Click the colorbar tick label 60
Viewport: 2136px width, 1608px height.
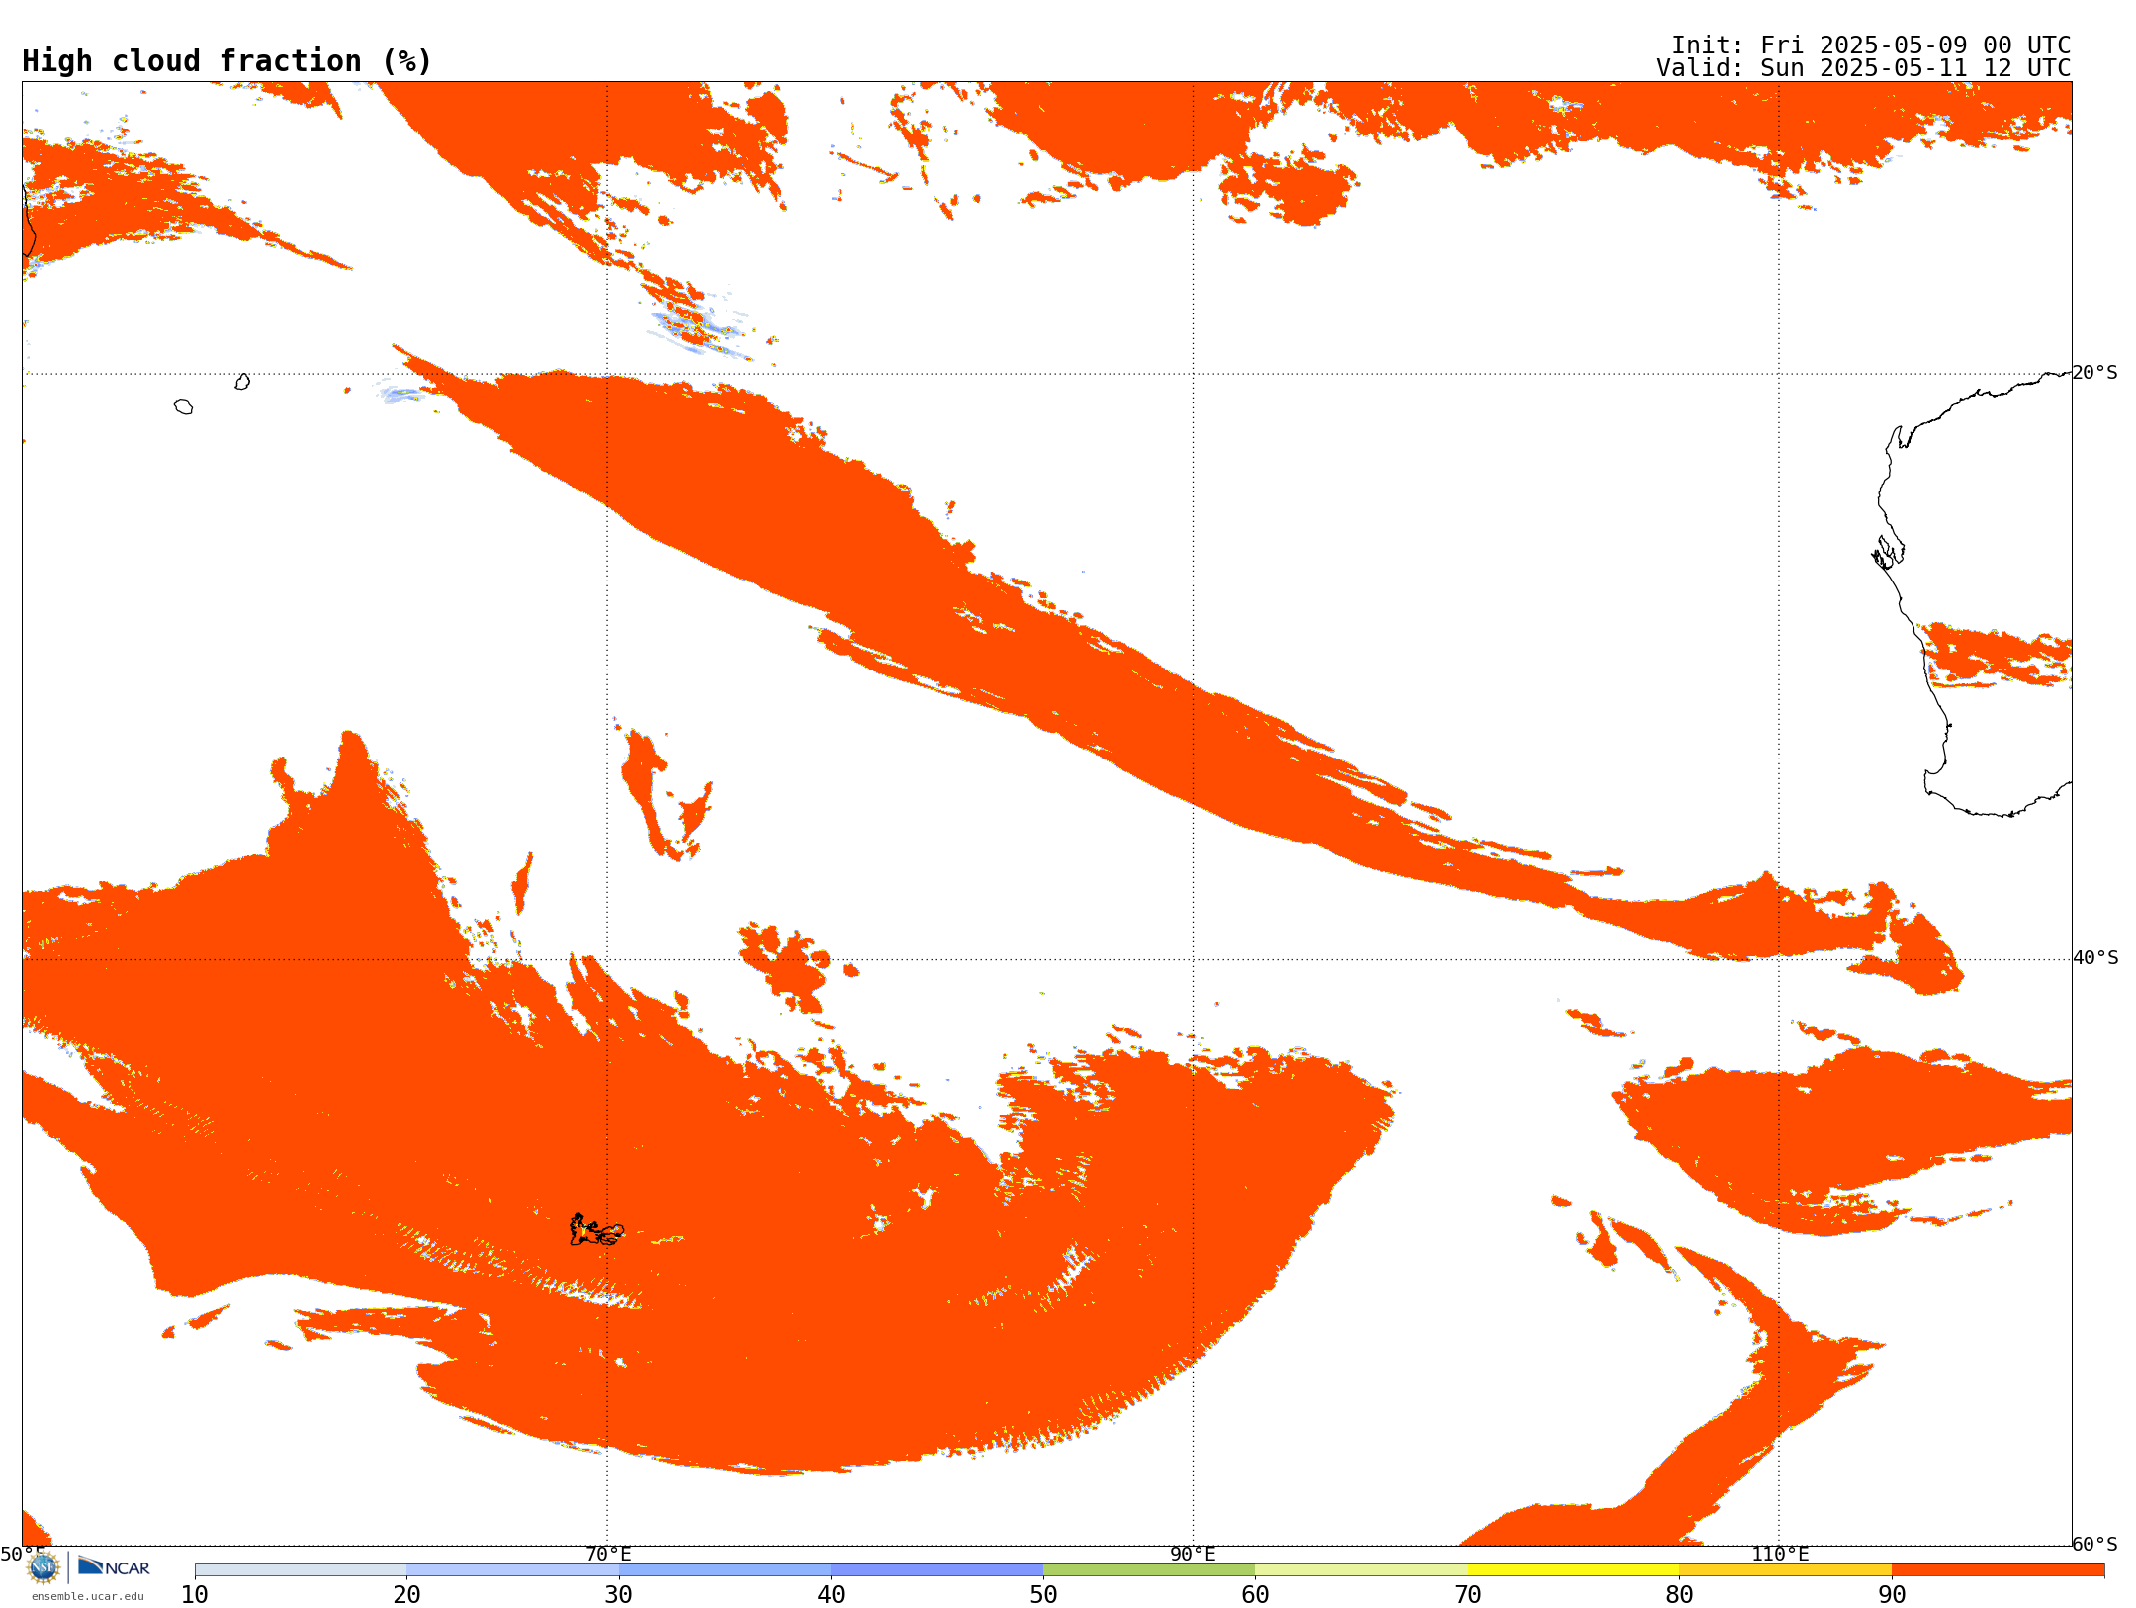coord(1256,1594)
